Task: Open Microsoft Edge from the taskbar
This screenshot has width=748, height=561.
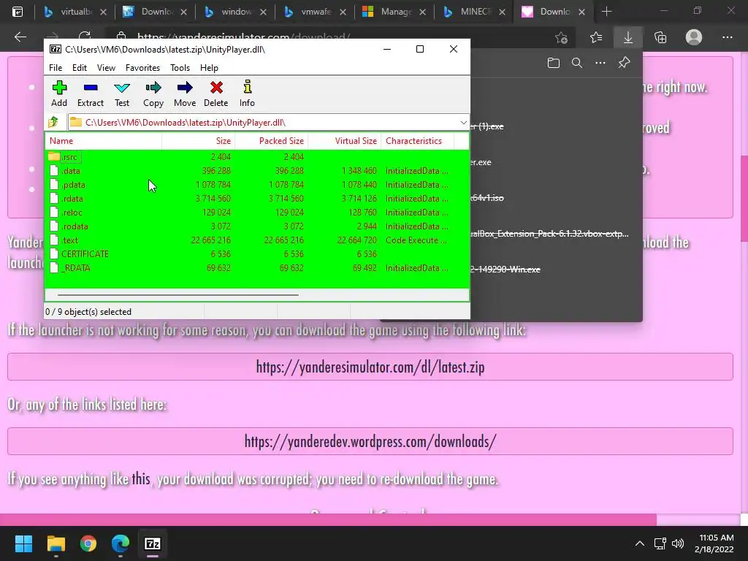Action: (x=121, y=543)
